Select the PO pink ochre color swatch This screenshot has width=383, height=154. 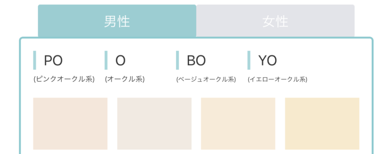pyautogui.click(x=70, y=123)
